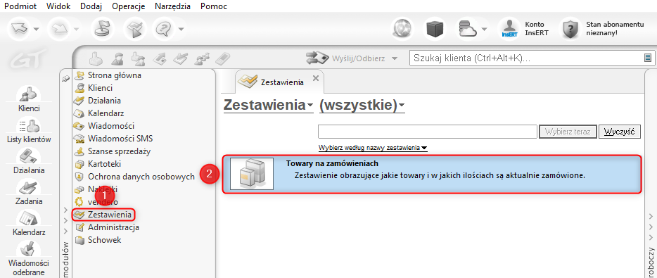Expand the help icon dropdown arrow
The width and height of the screenshot is (657, 278).
(x=181, y=30)
